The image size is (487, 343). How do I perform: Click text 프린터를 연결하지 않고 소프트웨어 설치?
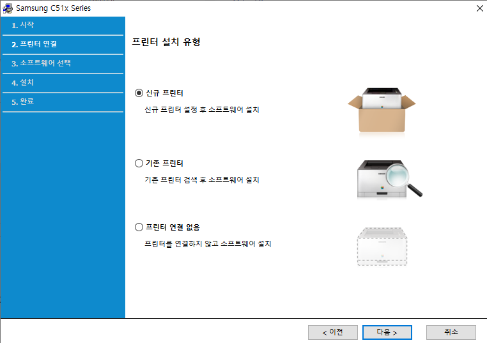(x=208, y=244)
